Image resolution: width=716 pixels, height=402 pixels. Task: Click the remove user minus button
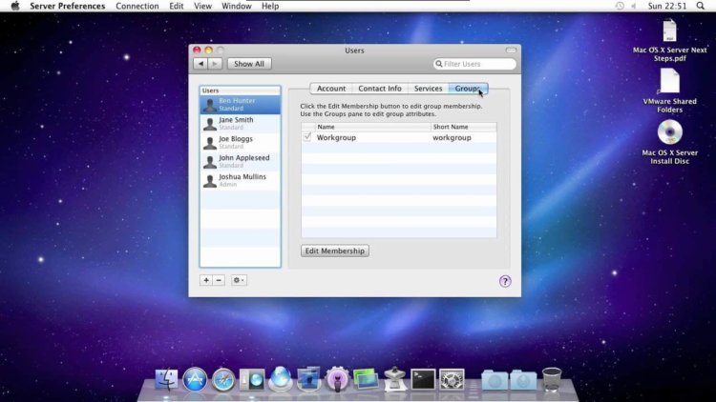219,280
